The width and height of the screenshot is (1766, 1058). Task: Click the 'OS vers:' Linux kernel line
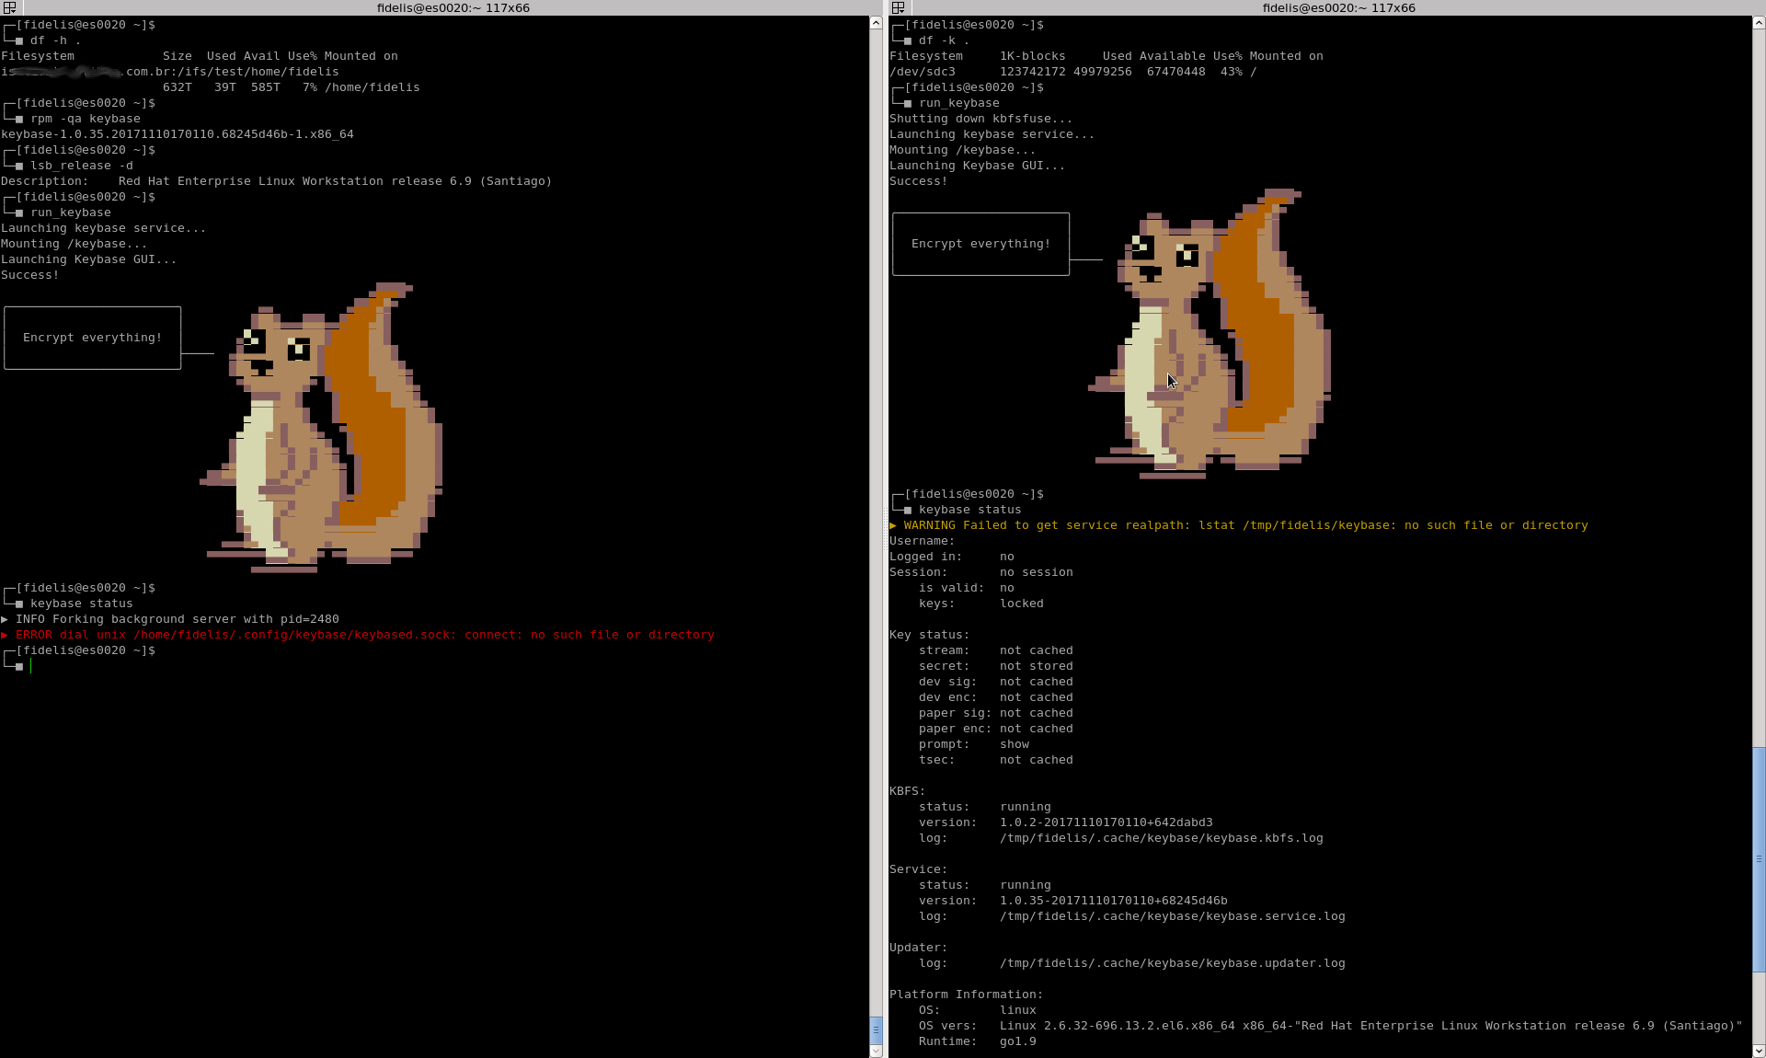(1331, 1026)
